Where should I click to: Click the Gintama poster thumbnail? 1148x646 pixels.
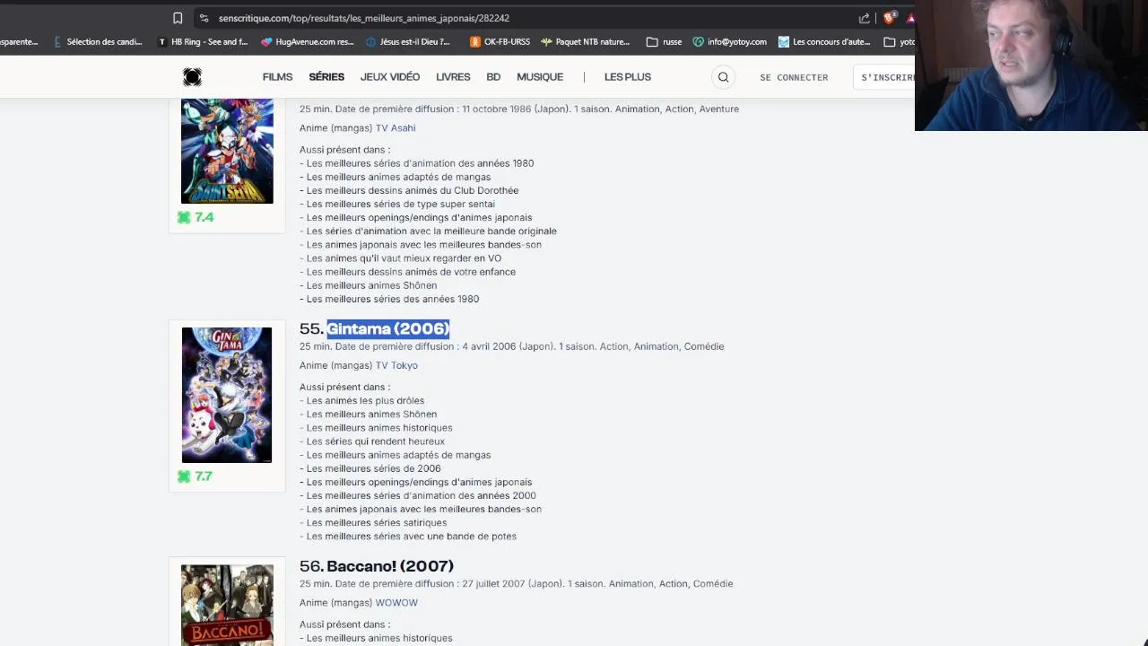coord(227,395)
